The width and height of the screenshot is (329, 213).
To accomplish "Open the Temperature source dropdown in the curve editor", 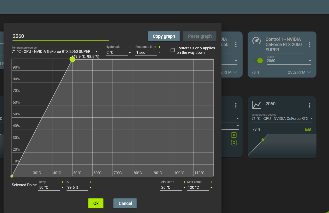I will pyautogui.click(x=96, y=51).
